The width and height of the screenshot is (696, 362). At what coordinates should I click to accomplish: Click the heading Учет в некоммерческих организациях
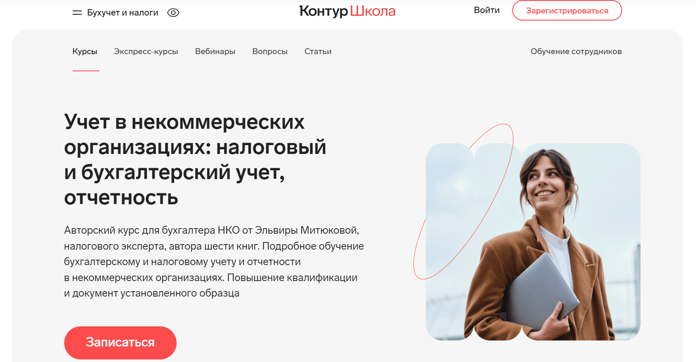point(195,159)
